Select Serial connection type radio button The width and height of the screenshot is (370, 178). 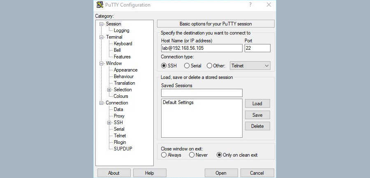point(187,66)
